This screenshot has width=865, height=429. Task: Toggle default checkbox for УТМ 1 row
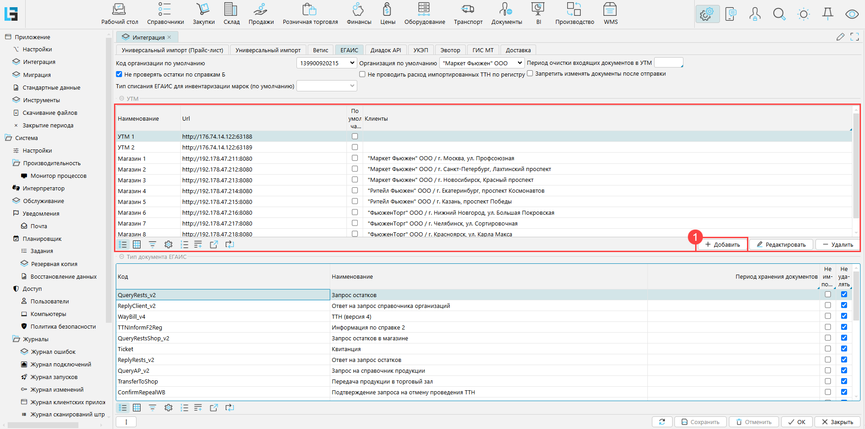(355, 136)
